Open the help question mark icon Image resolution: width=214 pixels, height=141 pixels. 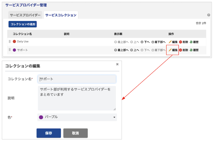(x=209, y=15)
